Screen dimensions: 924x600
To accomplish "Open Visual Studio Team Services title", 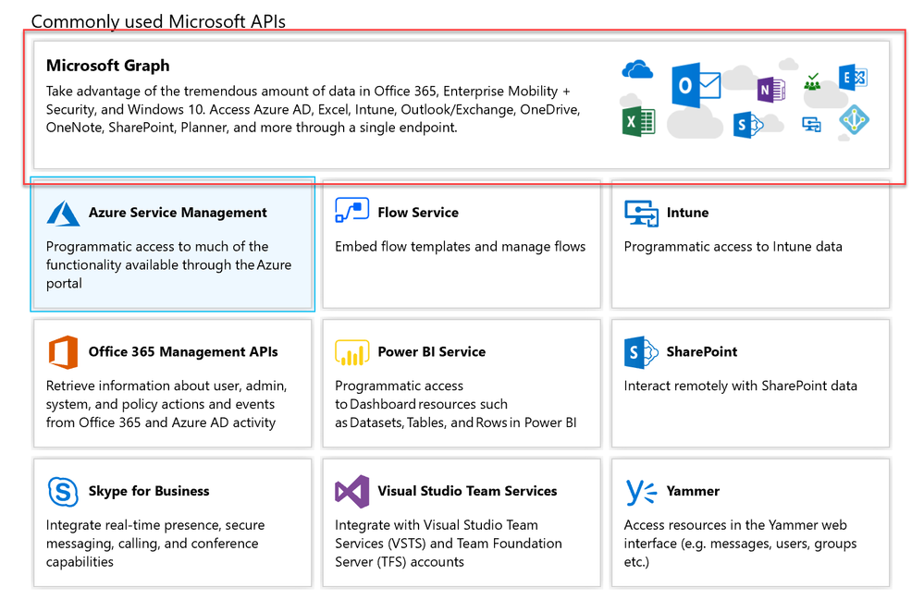I will click(467, 491).
